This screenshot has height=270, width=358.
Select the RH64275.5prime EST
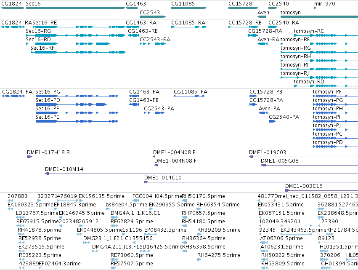[x=199, y=259]
